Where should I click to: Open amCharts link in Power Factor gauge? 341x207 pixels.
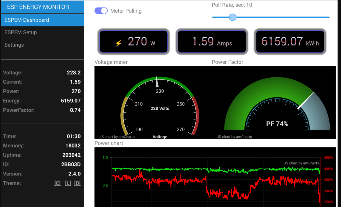[x=234, y=137]
